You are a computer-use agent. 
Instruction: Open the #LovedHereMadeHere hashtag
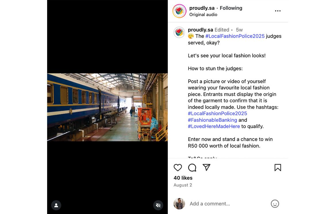pos(214,126)
